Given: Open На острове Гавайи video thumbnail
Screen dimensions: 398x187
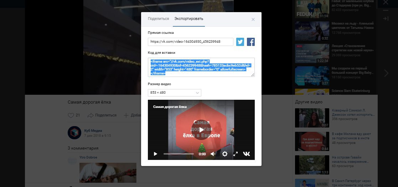Looking at the screenshot, I should click(312, 165).
